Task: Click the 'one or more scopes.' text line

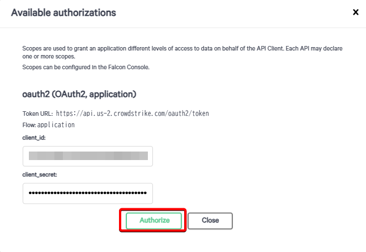Action: coord(49,57)
